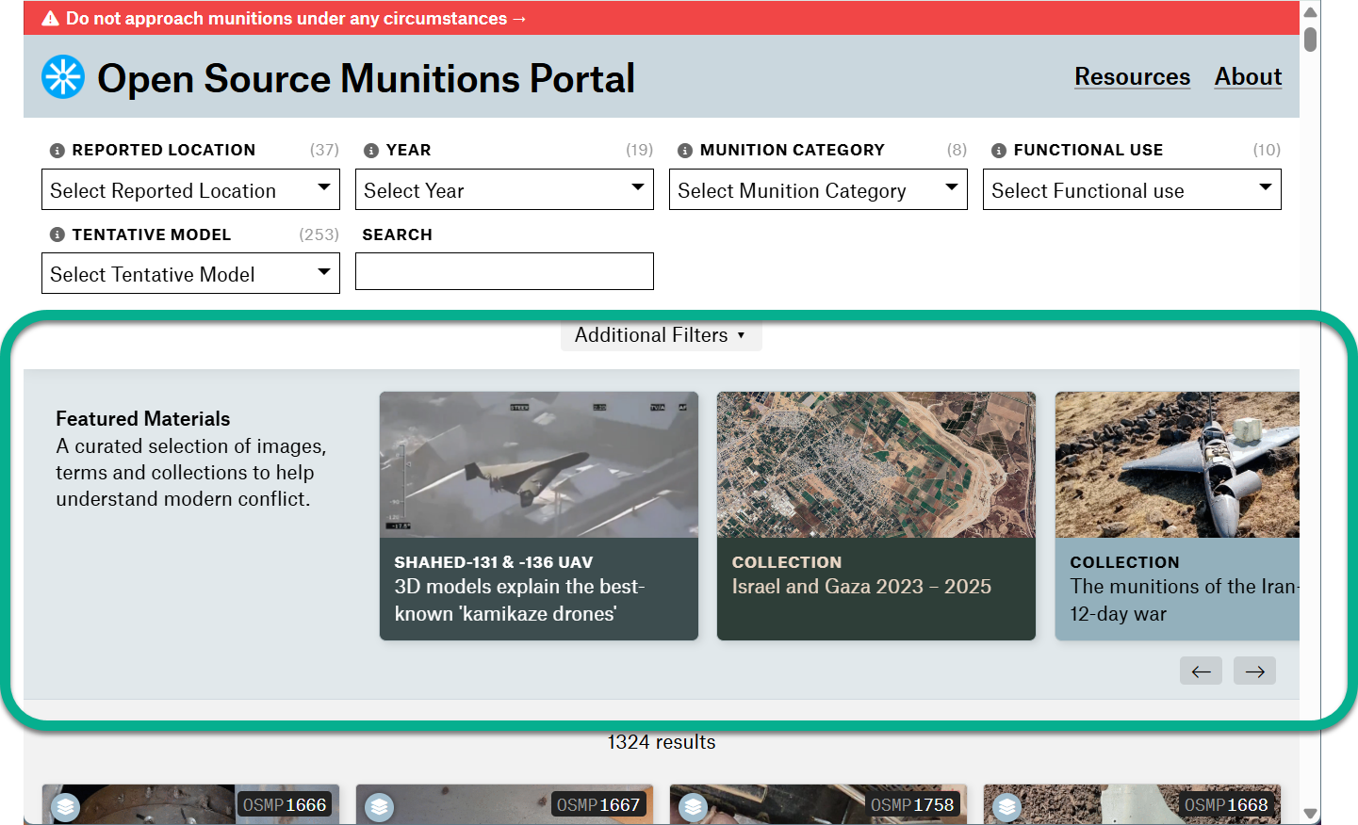The height and width of the screenshot is (825, 1358).
Task: Click into the Search text field
Action: click(504, 272)
